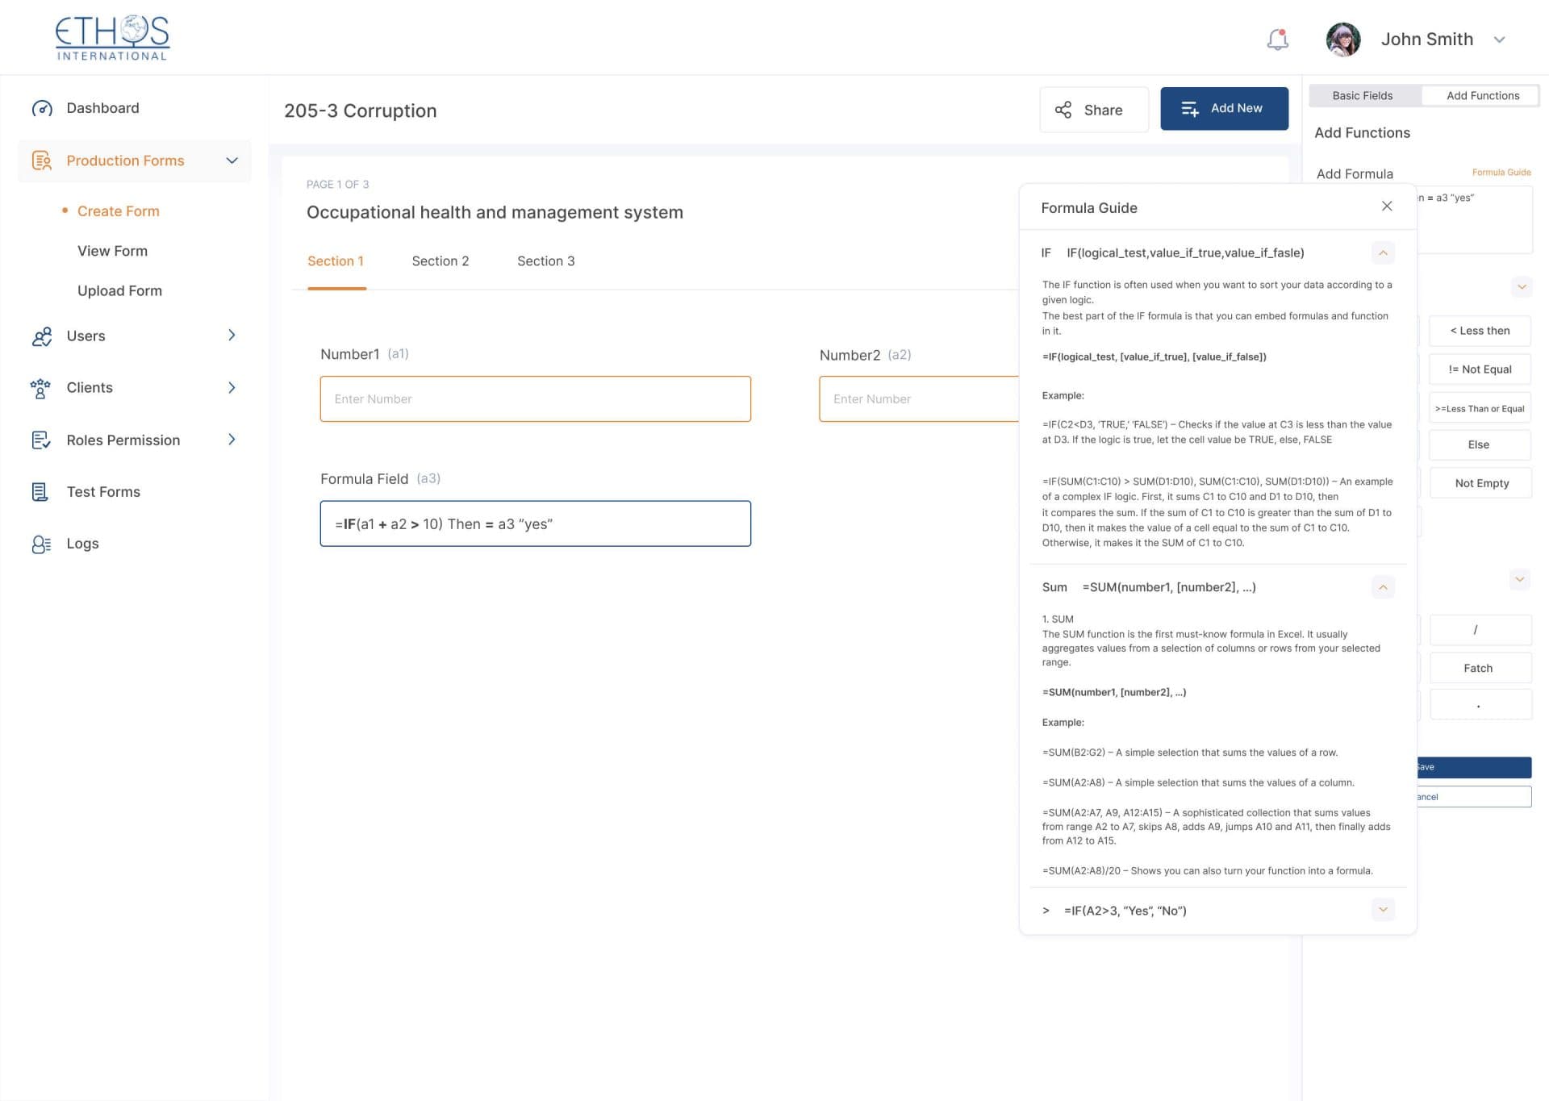Click John Smith's profile avatar
1549x1101 pixels.
(x=1342, y=40)
